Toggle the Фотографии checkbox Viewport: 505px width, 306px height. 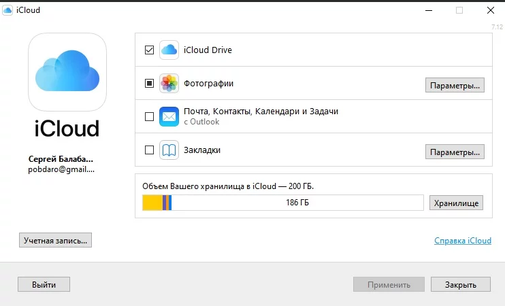point(150,84)
